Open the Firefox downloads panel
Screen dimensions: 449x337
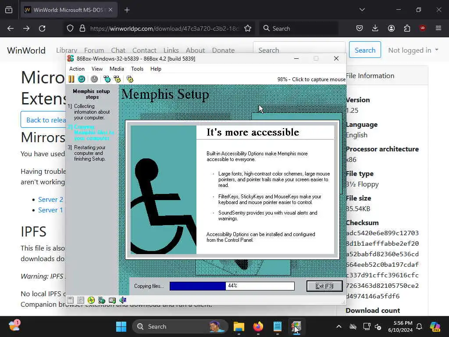click(x=375, y=29)
